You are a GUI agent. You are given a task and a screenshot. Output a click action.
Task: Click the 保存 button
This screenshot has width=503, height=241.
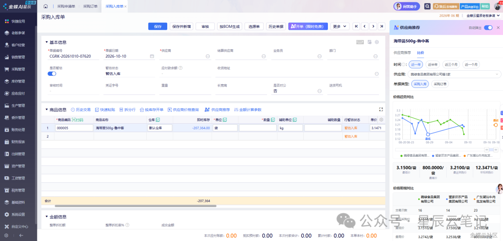pos(157,26)
